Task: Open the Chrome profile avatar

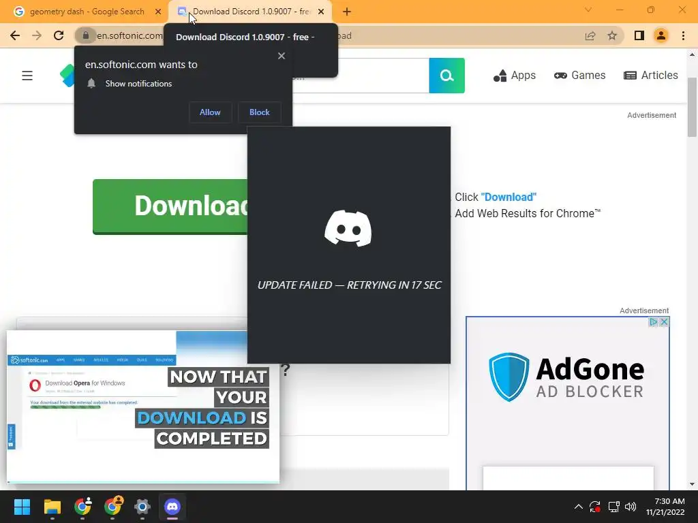Action: coord(661,35)
